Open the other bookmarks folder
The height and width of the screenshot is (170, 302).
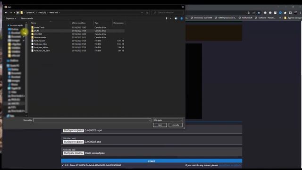(x=293, y=18)
